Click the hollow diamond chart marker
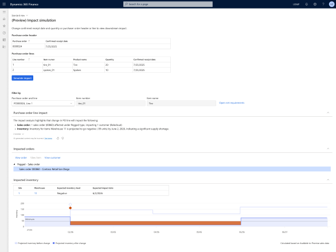 (71, 204)
